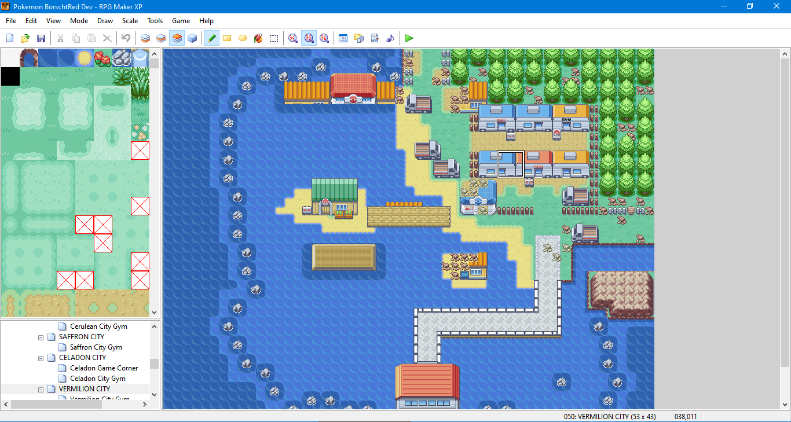Open the View menu
Screen dimensions: 791x422
54,20
